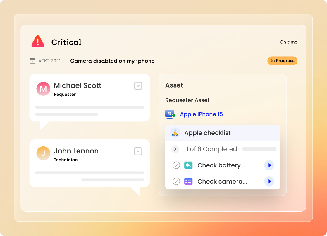This screenshot has width=327, height=236.
Task: Click the ticket title Camera disabled on my iphone
Action: [112, 61]
